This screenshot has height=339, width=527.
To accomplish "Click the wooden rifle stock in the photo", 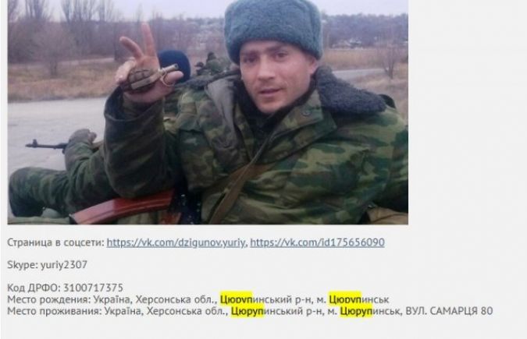I will 123,208.
